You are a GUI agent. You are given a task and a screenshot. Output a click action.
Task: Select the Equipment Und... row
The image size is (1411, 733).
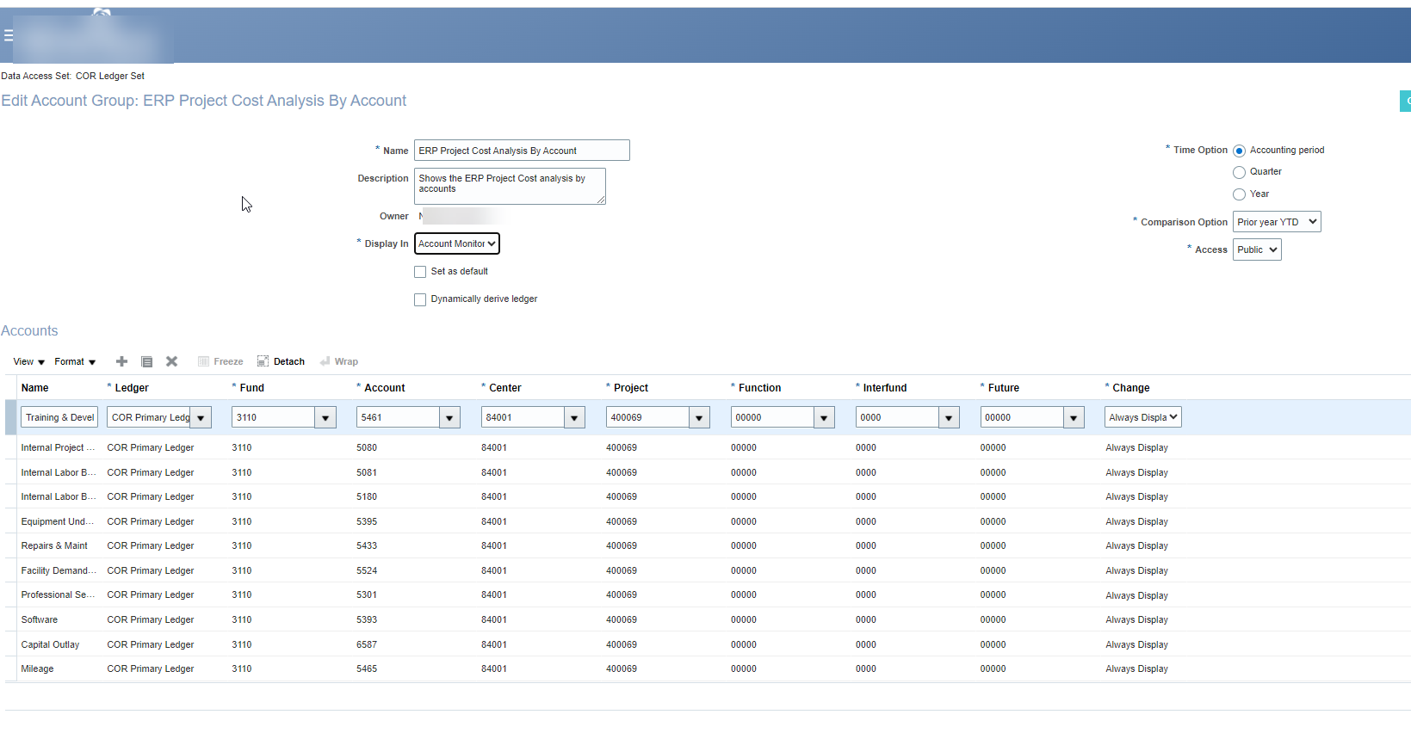coord(708,521)
